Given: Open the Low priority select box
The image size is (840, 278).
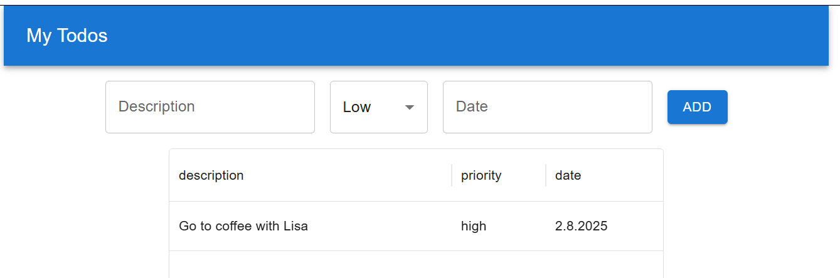Looking at the screenshot, I should pyautogui.click(x=379, y=107).
